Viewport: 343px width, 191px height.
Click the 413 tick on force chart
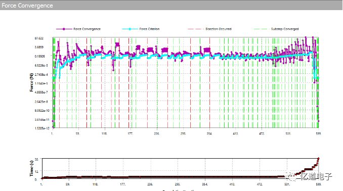236,133
